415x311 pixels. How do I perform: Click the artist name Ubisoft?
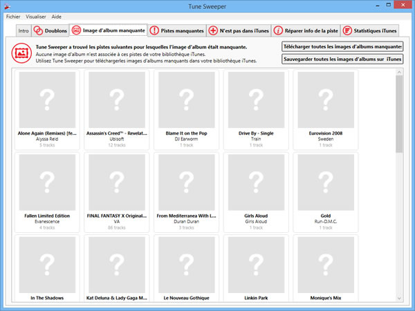[117, 139]
